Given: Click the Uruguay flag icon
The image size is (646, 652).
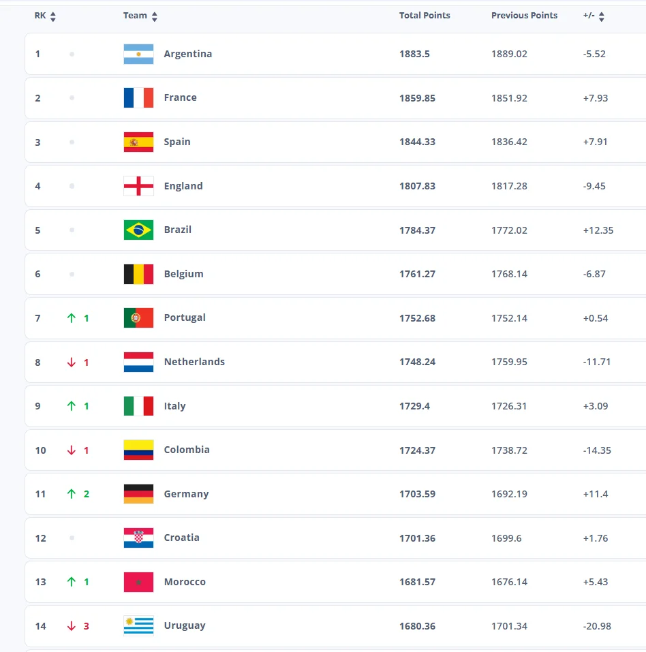Looking at the screenshot, I should [138, 625].
